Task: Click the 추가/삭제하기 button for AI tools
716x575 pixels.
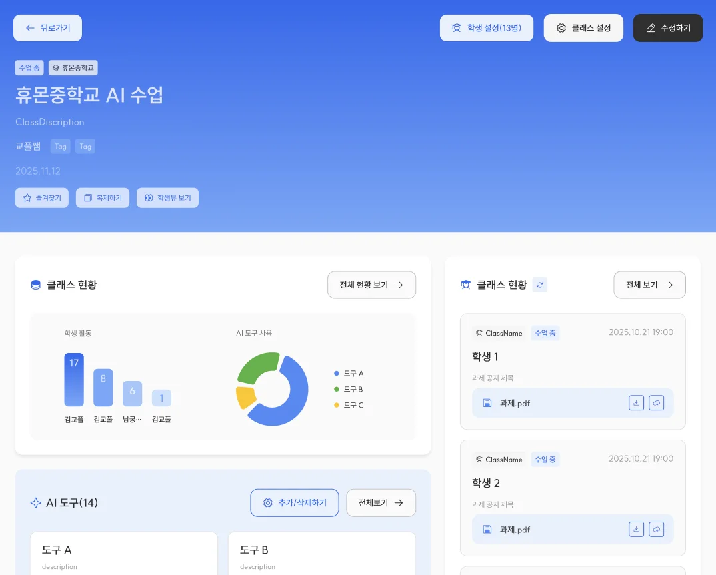Action: (295, 503)
